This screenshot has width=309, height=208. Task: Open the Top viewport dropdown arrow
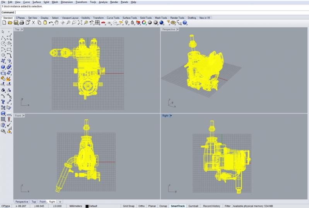pos(22,29)
